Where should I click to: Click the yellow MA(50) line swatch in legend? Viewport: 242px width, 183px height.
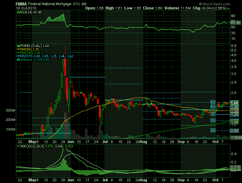coord(18,49)
